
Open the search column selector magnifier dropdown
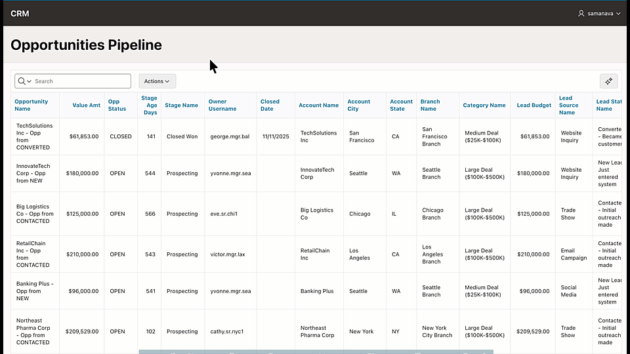click(24, 81)
